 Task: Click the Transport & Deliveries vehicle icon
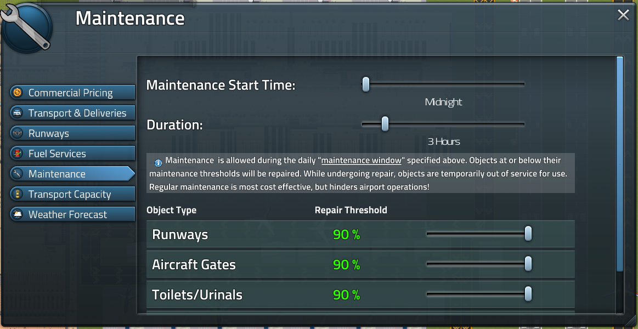(17, 113)
